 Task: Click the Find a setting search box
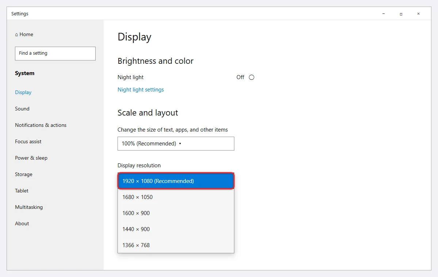pyautogui.click(x=55, y=53)
